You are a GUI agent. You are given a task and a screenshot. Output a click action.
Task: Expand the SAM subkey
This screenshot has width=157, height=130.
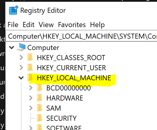[31, 108]
